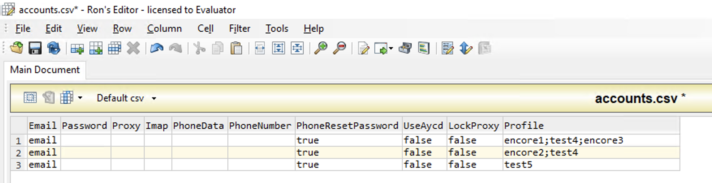Click the red X delete icon
This screenshot has width=712, height=183.
(133, 48)
